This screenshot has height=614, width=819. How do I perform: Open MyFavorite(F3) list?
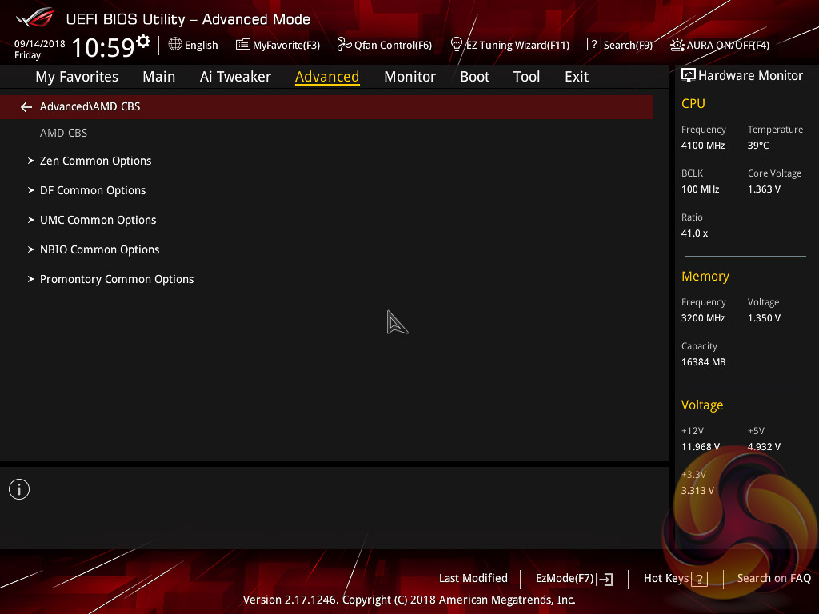click(278, 45)
